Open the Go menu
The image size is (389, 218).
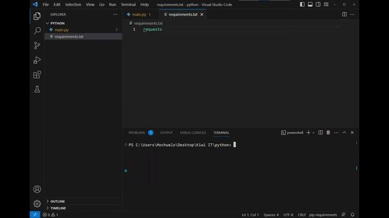[x=102, y=4]
